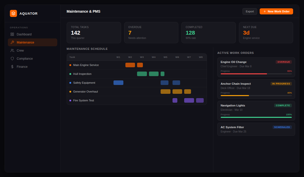Toggle the purple dot beside Fire System Test

pos(70,100)
